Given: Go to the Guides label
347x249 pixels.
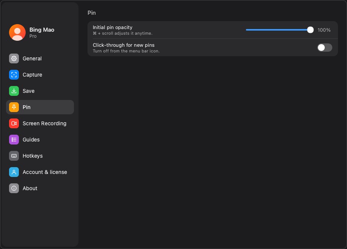Looking at the screenshot, I should point(31,140).
